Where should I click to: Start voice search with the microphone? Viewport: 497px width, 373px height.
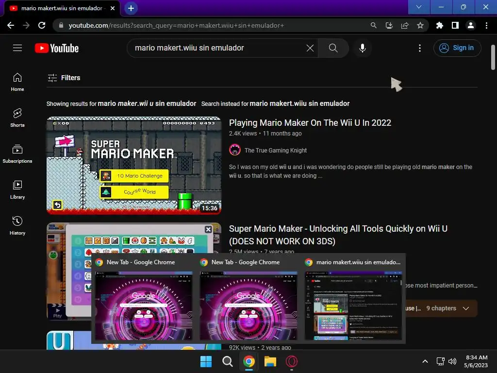click(x=362, y=48)
